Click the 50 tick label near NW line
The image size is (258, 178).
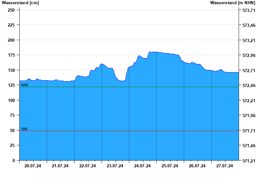[12, 130]
